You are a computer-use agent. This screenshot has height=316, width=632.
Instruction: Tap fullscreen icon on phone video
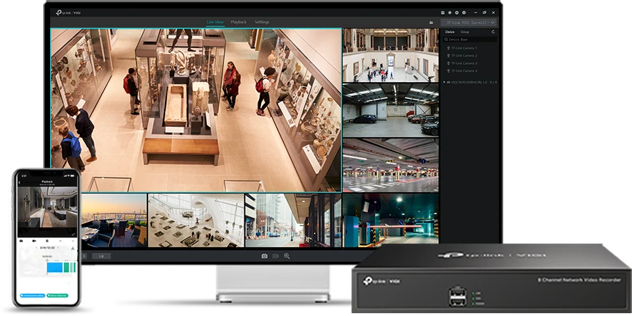click(73, 234)
